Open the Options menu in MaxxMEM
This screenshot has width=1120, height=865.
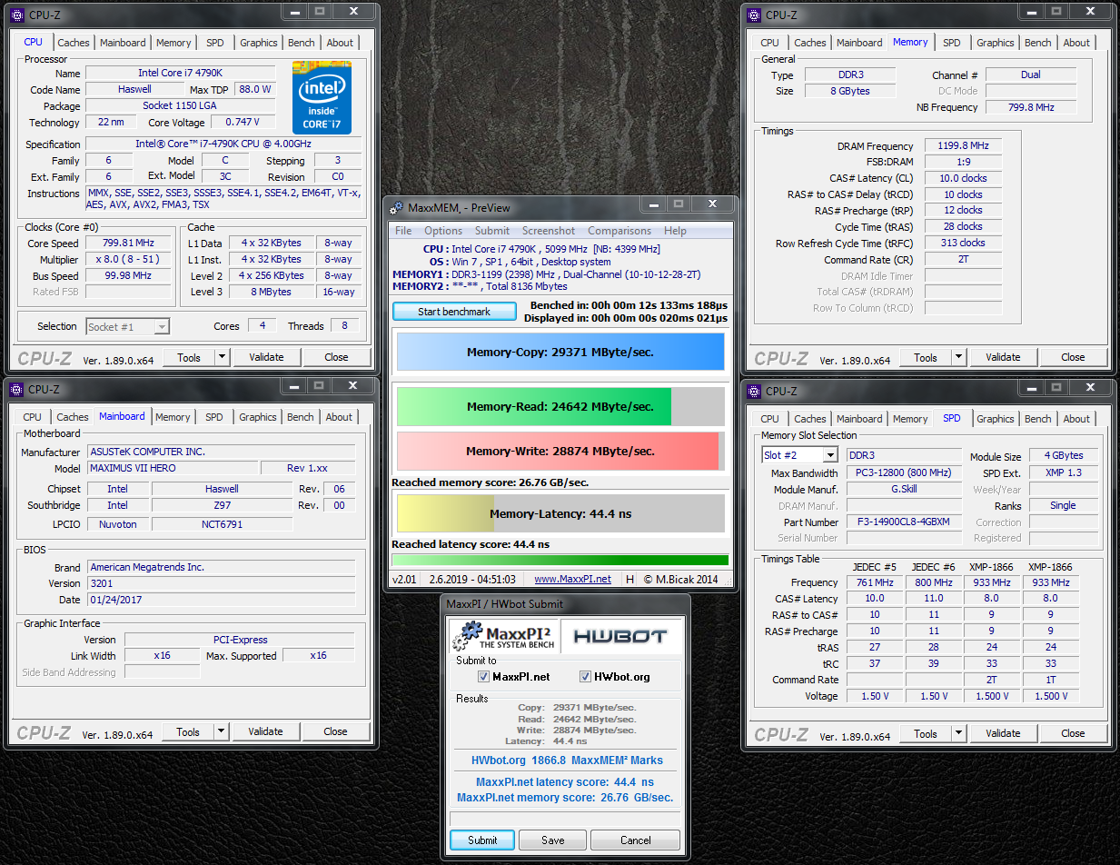click(443, 231)
